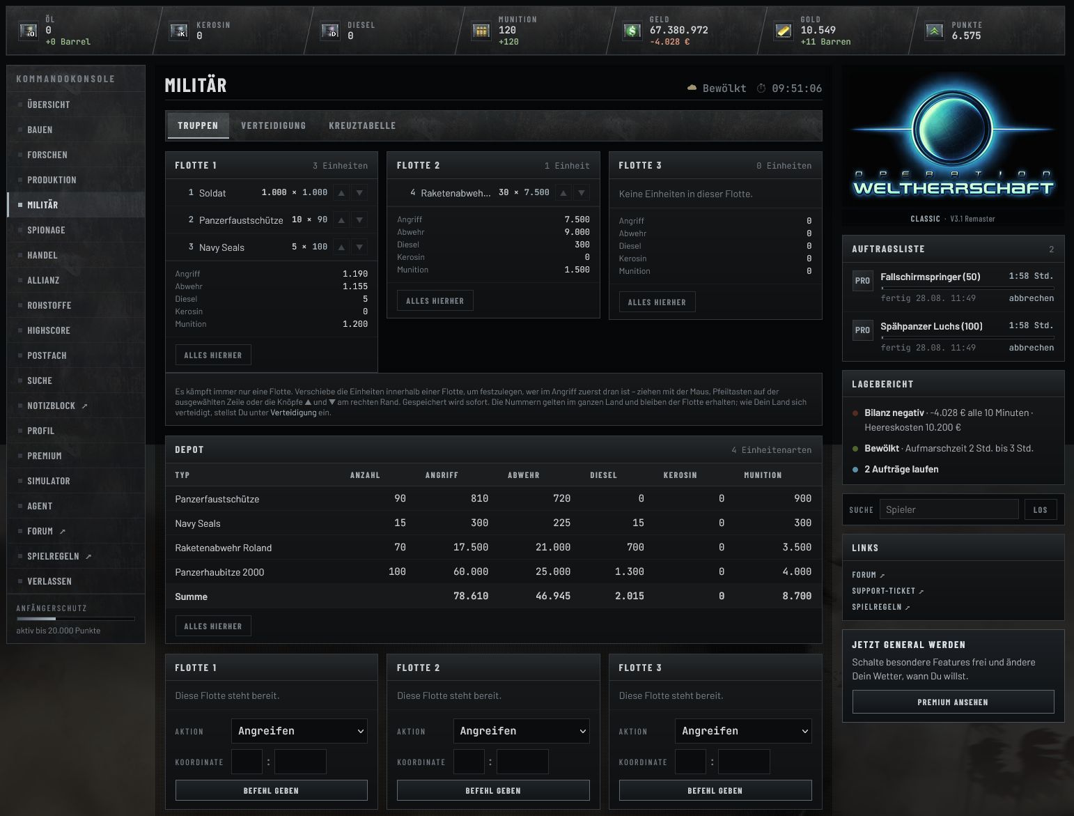Cancel the Fallschirmspringer order via abbrechen
The image size is (1074, 816).
point(1031,298)
